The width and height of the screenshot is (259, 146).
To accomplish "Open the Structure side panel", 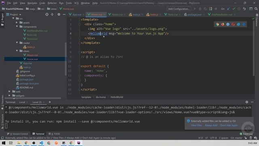I will point(2,121).
